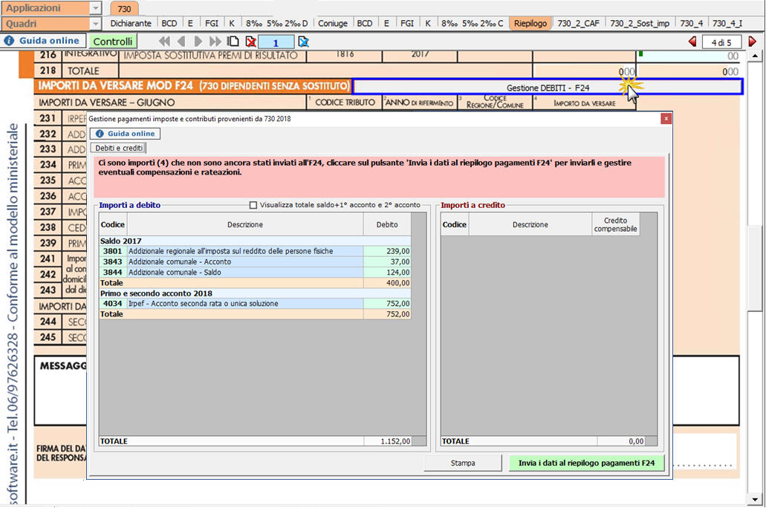Click the previous record single-left arrow
Viewport: 766px width, 508px height.
point(181,42)
